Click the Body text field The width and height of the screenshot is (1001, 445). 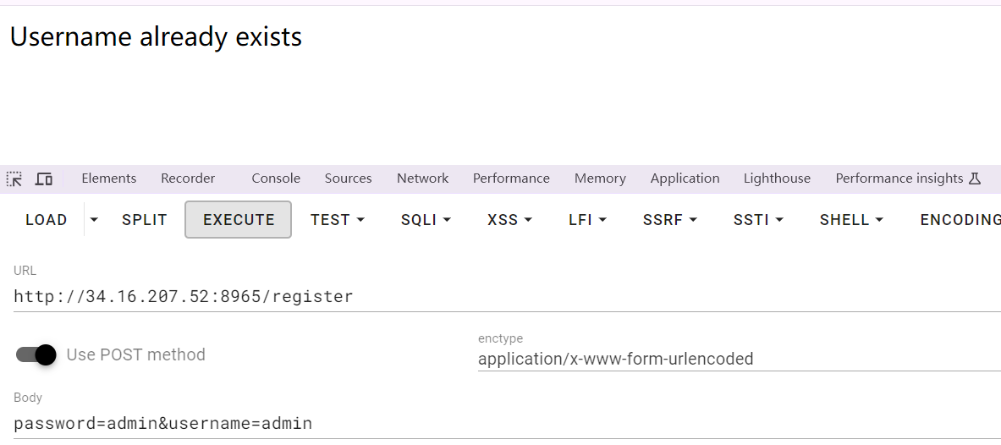(499, 423)
